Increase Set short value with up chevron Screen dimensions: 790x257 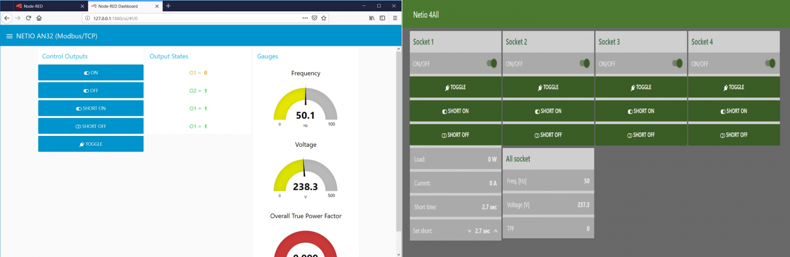[x=496, y=231]
